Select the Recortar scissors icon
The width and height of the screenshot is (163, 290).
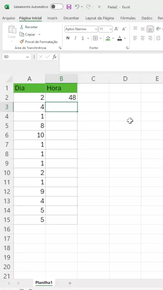click(x=22, y=27)
